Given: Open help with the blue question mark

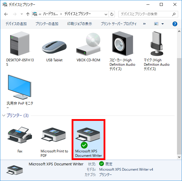Looking at the screenshot, I should click(175, 24).
